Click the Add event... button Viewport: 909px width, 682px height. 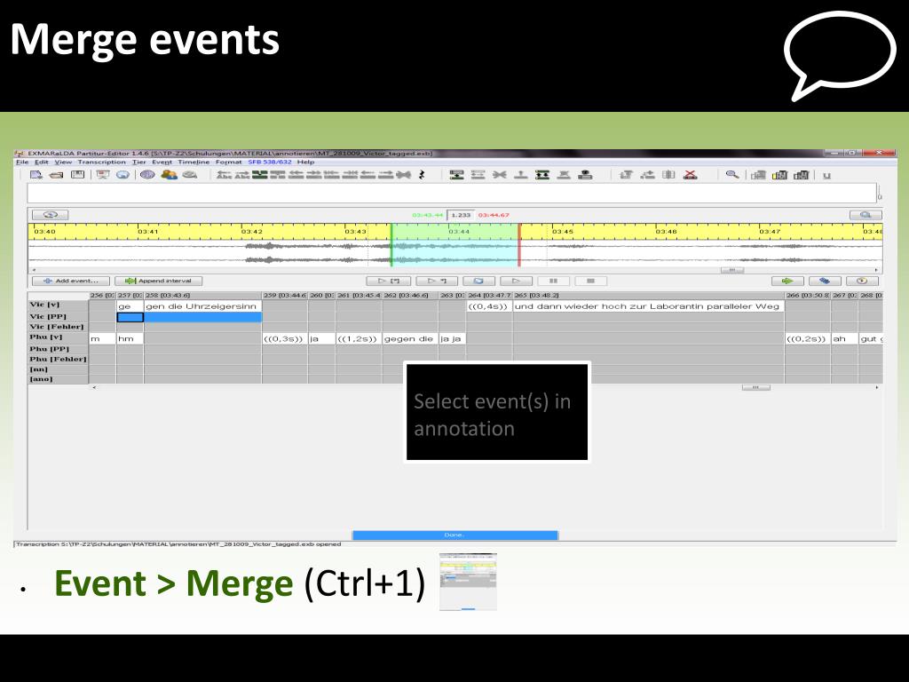click(x=71, y=281)
